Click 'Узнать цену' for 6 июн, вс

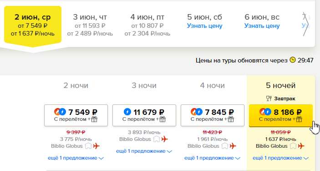pos(262,26)
